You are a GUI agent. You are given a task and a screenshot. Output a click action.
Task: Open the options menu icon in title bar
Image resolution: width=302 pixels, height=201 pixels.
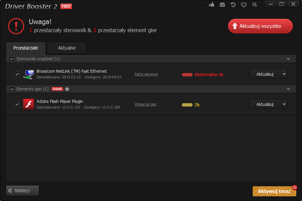pos(255,5)
